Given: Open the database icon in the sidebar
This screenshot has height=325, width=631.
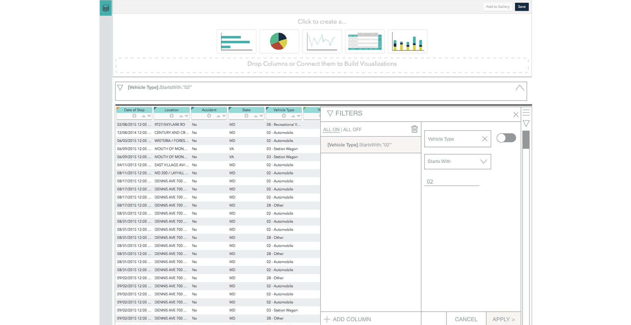Looking at the screenshot, I should click(106, 8).
